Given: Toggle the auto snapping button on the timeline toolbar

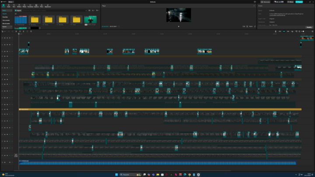Looking at the screenshot, I should click(x=283, y=31).
